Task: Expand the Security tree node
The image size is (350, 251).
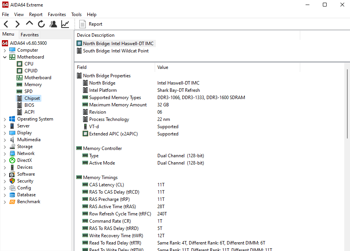Action: coord(5,181)
